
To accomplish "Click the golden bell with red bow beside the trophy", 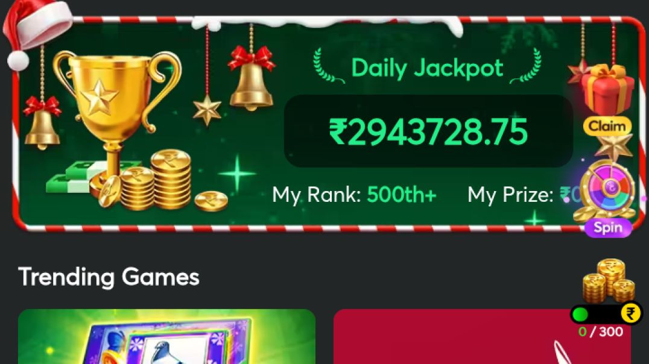I will [x=252, y=78].
